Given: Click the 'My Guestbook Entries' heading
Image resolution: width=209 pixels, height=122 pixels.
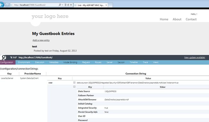Looking at the screenshot, I should [x=53, y=33].
